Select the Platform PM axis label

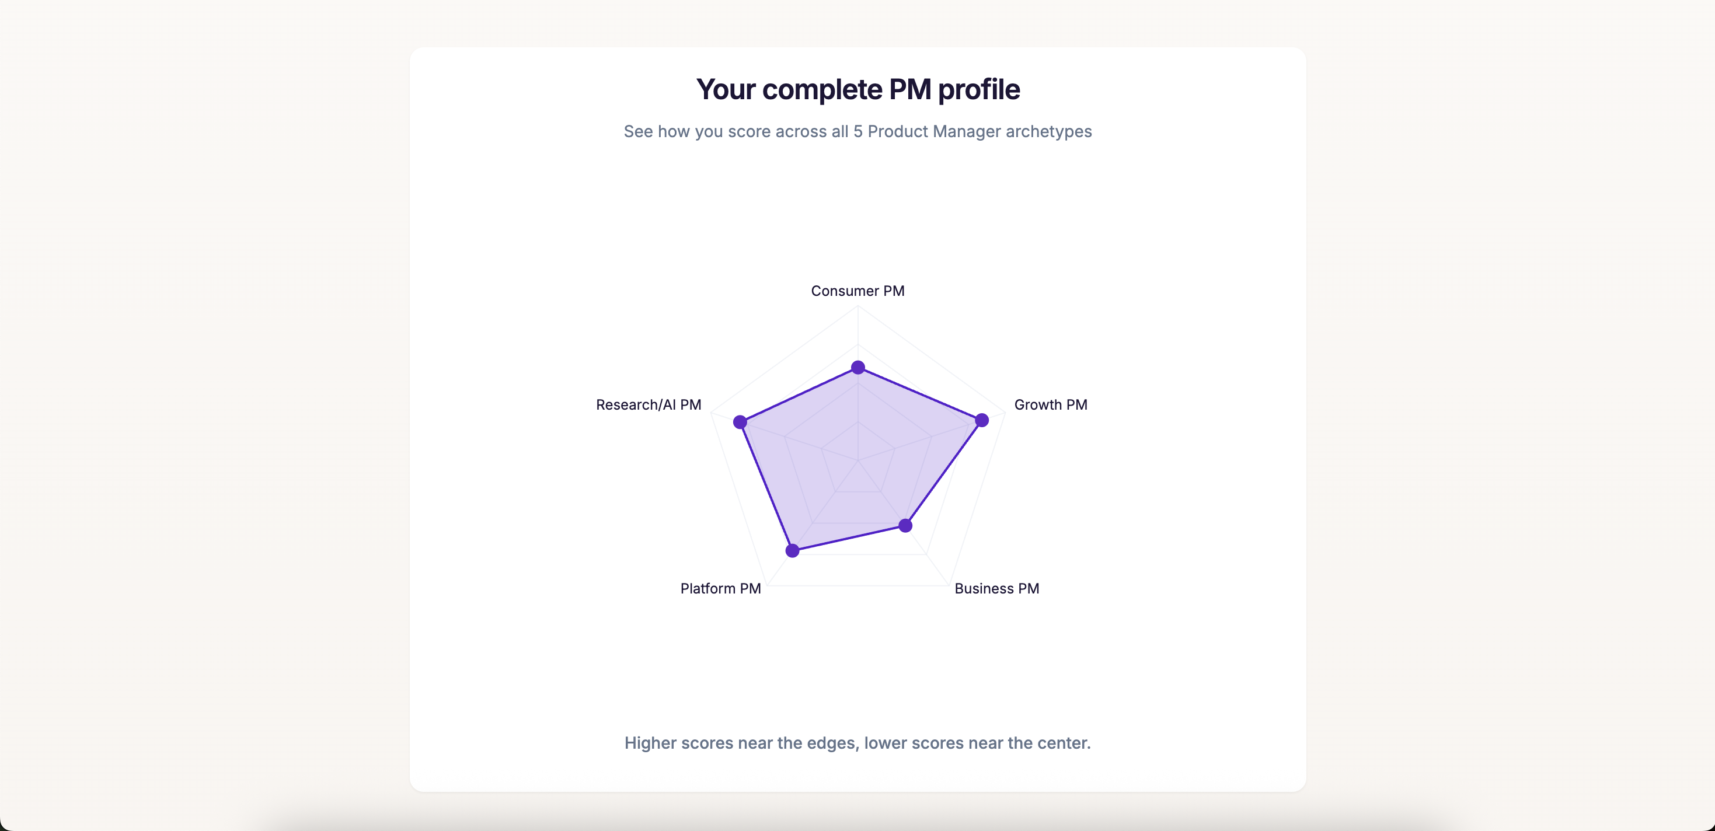click(x=720, y=588)
